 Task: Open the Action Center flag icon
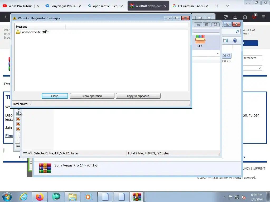230,197
